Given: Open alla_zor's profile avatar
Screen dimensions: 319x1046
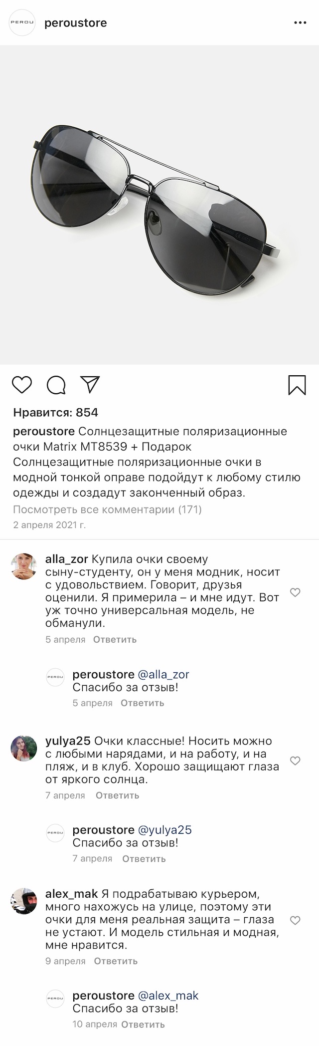Looking at the screenshot, I should coord(24,566).
